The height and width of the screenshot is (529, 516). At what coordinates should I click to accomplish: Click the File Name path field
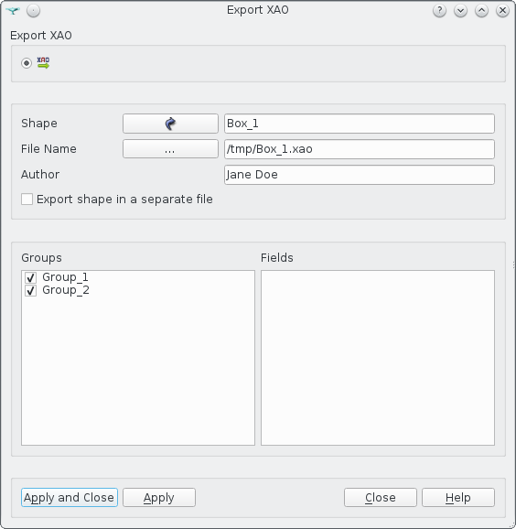pyautogui.click(x=360, y=149)
